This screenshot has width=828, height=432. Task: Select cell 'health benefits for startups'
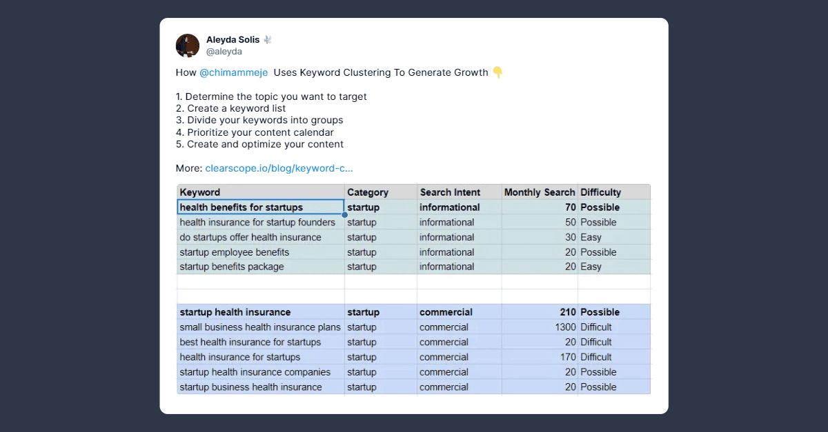[241, 207]
